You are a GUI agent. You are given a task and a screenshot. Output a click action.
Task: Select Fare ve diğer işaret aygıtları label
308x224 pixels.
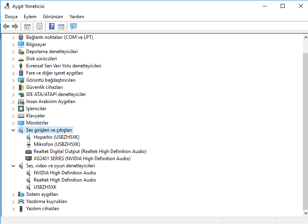[55, 73]
